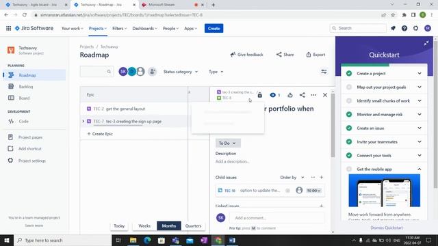
Task: Open the People menu
Action: pos(170,29)
